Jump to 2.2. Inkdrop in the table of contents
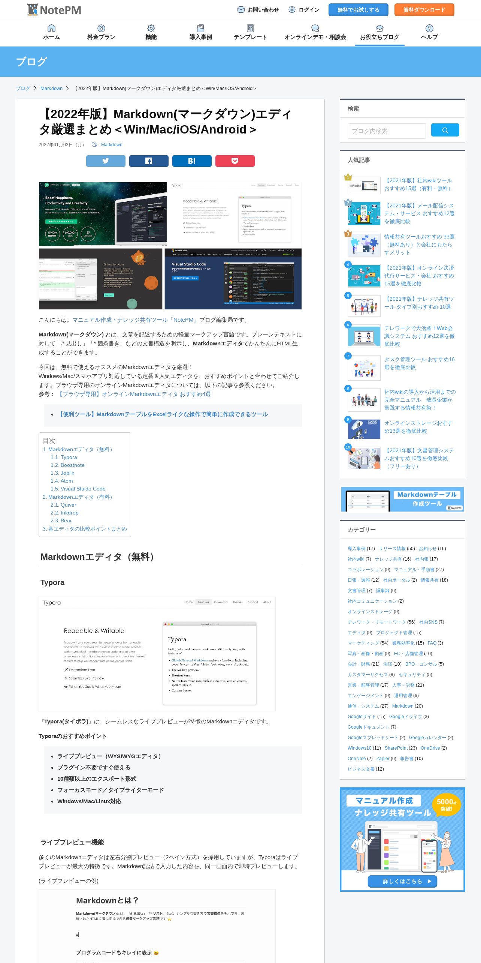The height and width of the screenshot is (963, 481). point(64,513)
